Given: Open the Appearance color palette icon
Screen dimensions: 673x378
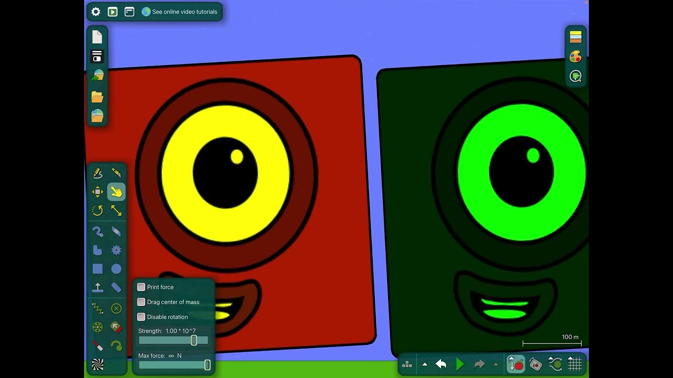Looking at the screenshot, I should coord(576,56).
